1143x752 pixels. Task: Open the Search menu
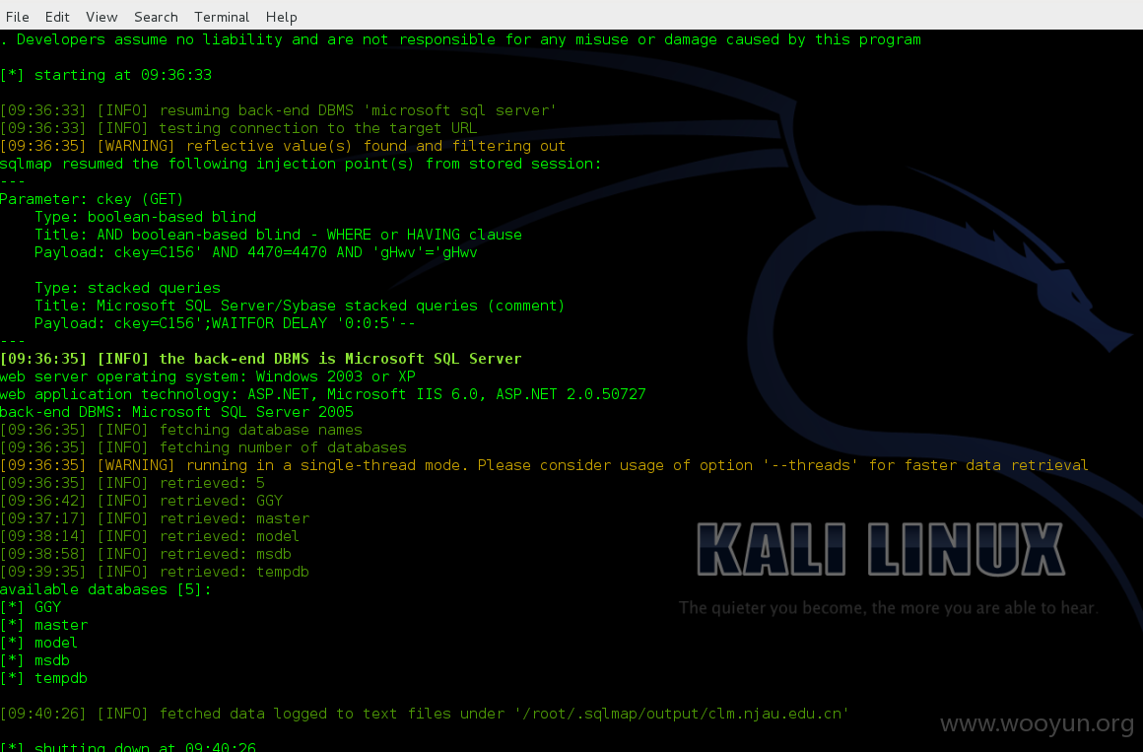click(156, 17)
